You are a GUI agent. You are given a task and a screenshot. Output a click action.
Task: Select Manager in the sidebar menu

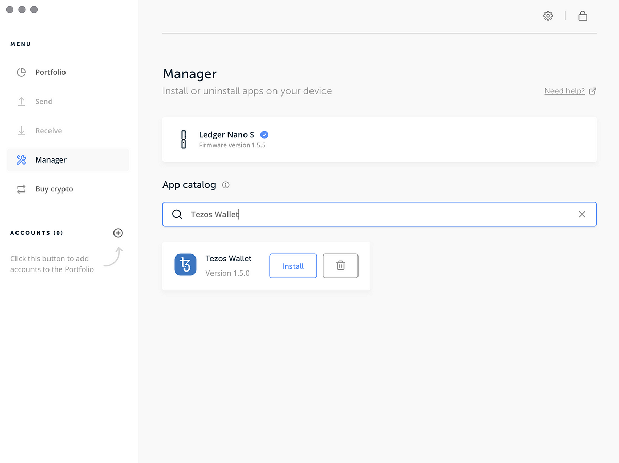click(x=51, y=160)
